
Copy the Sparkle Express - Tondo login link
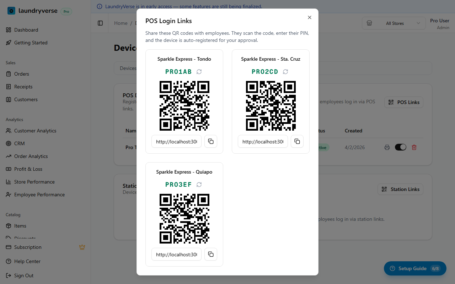pos(211,141)
